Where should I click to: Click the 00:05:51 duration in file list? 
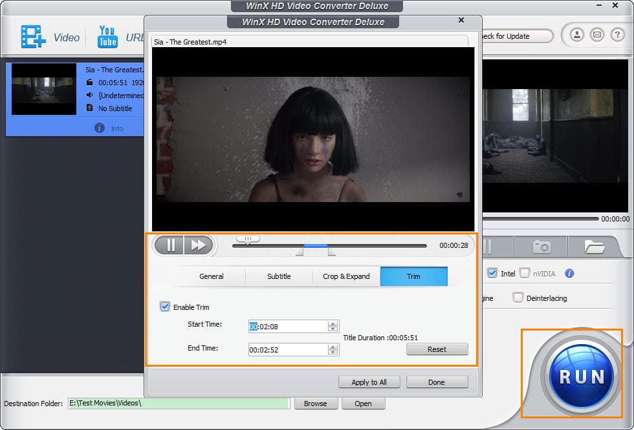point(113,83)
